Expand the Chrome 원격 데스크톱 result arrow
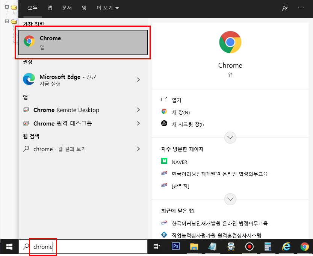The image size is (313, 256). (139, 123)
